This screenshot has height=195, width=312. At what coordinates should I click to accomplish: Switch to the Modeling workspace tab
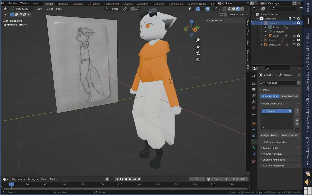click(x=63, y=4)
